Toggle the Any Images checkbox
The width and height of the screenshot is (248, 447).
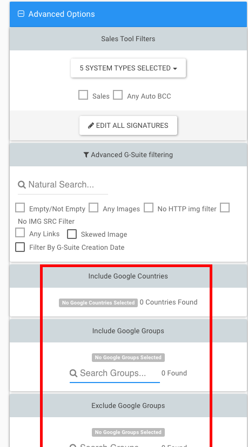click(x=93, y=208)
